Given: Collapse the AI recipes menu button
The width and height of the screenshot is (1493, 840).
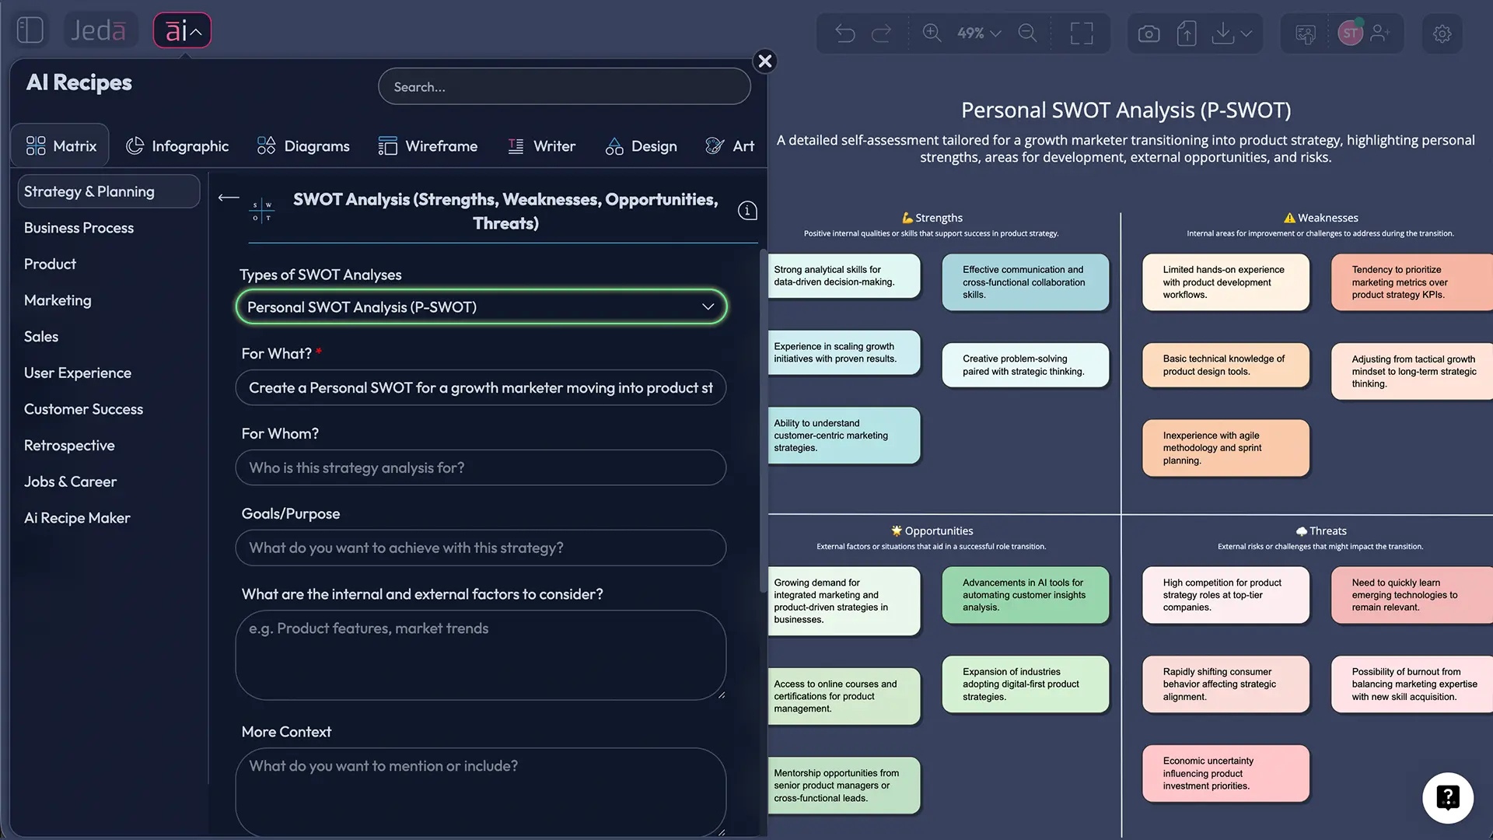Looking at the screenshot, I should click(x=182, y=31).
